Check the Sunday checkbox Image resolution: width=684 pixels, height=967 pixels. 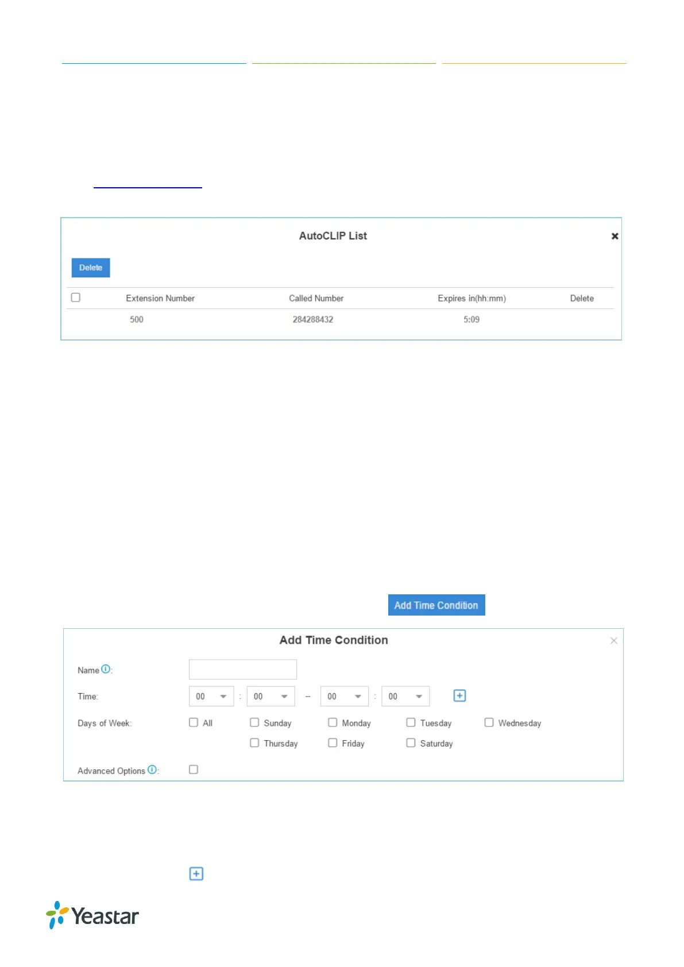254,722
